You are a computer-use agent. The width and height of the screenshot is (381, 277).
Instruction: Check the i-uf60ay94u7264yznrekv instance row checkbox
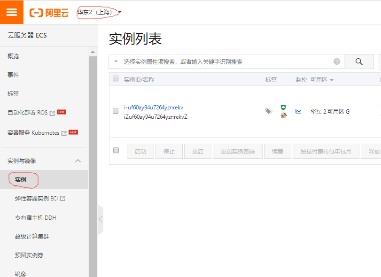click(x=116, y=111)
